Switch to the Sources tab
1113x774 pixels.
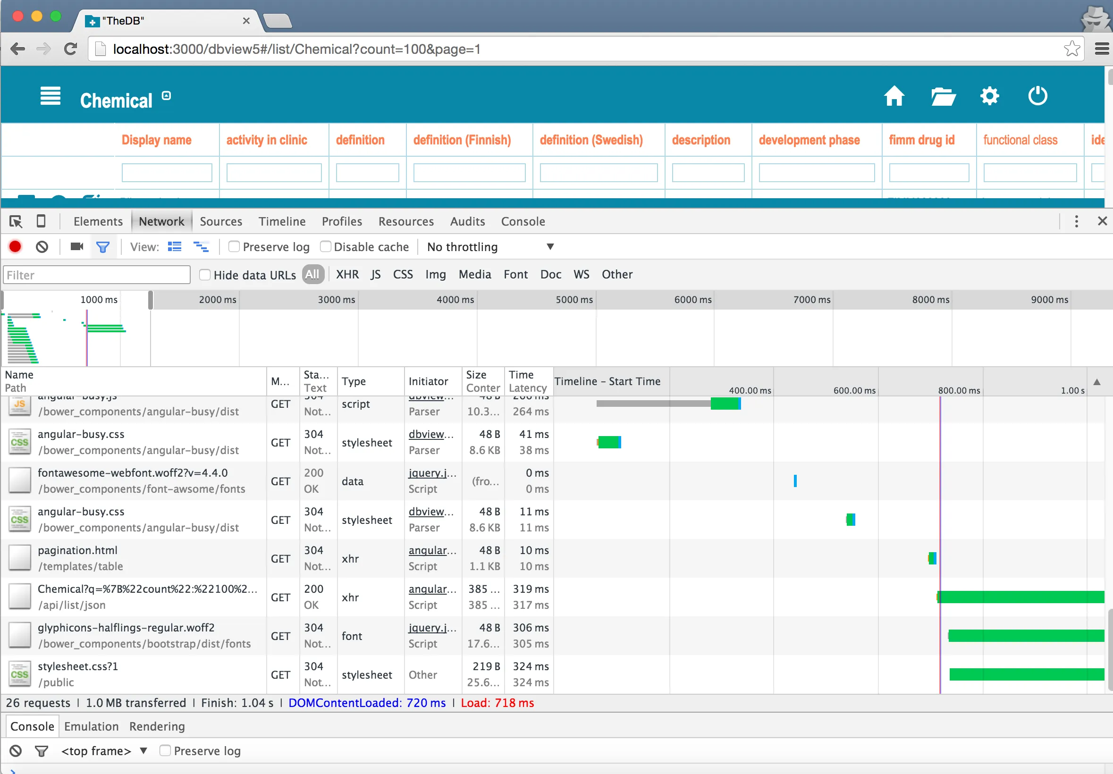(x=220, y=221)
